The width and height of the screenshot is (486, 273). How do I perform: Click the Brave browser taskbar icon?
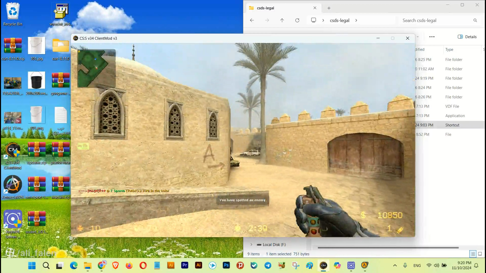click(115, 265)
